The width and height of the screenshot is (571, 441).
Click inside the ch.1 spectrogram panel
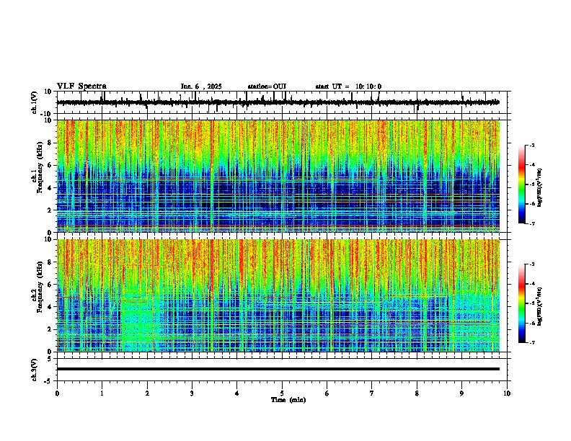pos(278,176)
